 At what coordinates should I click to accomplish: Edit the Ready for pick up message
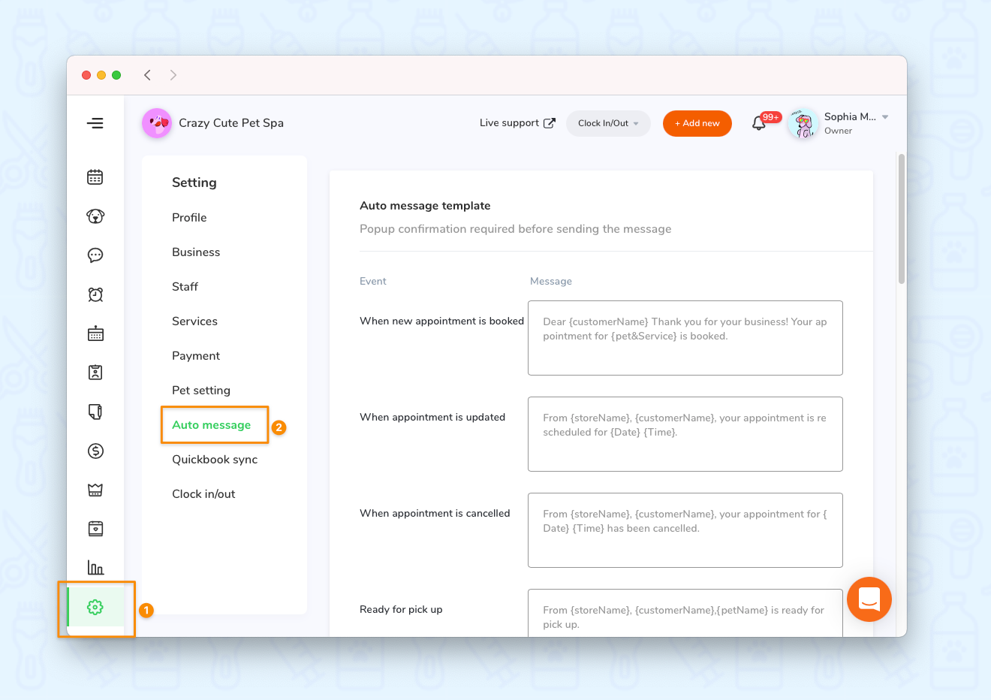coord(685,613)
